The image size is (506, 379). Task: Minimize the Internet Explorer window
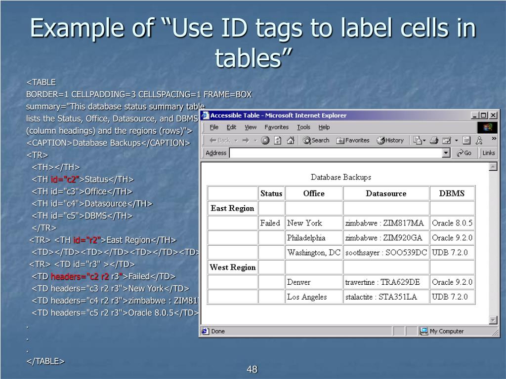[x=474, y=115]
